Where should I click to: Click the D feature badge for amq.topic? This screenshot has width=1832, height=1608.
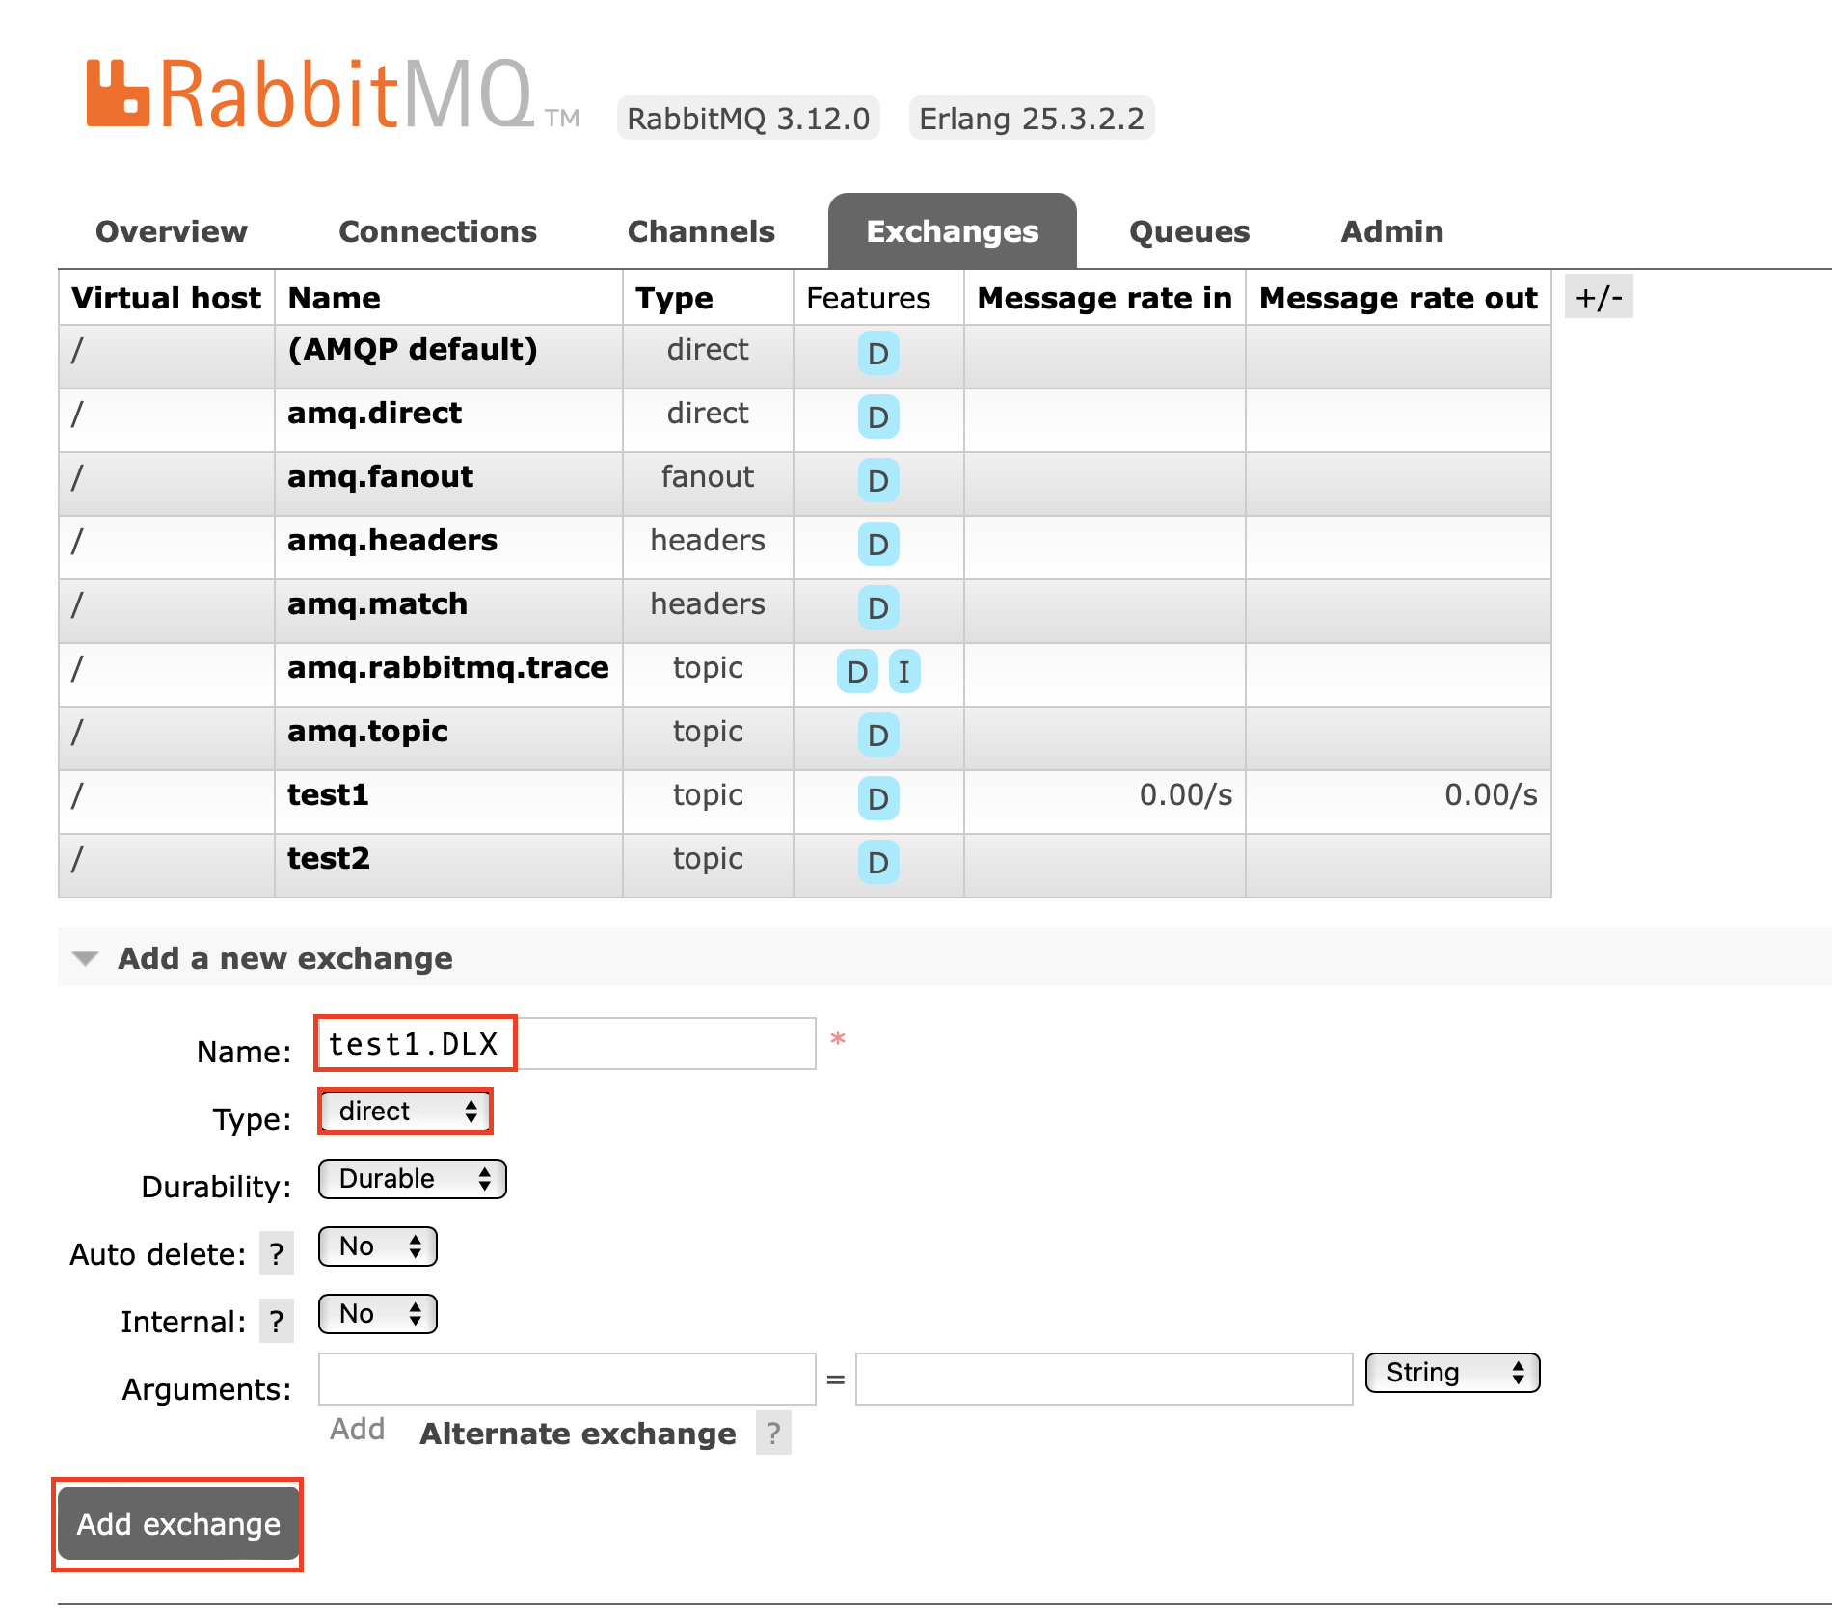click(x=878, y=736)
